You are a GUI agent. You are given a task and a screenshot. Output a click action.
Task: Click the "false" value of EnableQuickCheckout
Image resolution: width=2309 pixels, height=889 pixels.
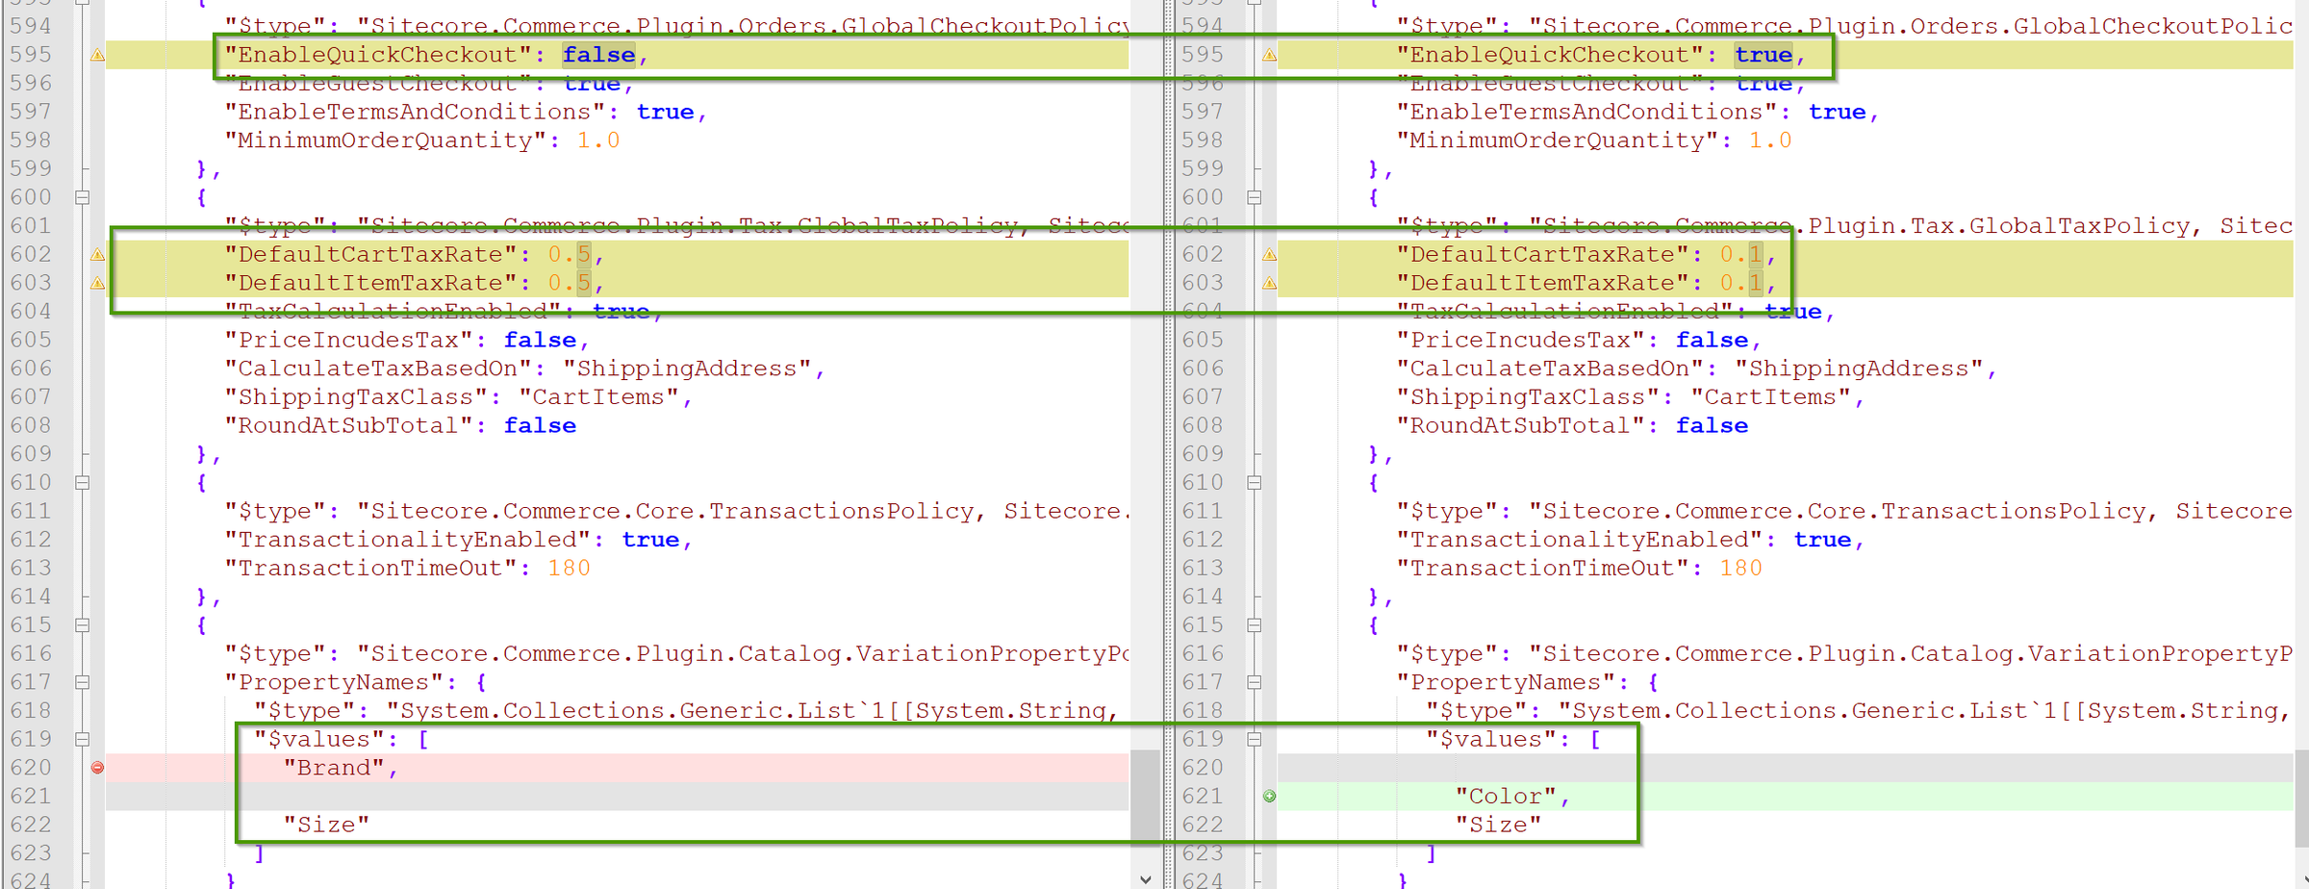(598, 56)
